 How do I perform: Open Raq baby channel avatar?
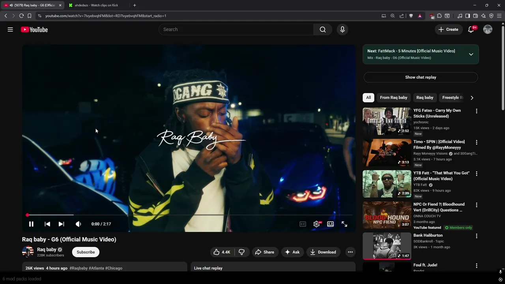click(28, 252)
